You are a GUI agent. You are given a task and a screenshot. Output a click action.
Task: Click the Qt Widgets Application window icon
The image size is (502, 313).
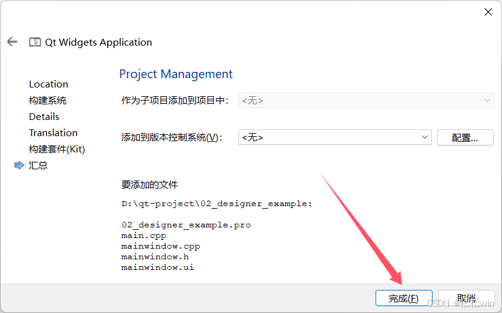click(x=35, y=42)
